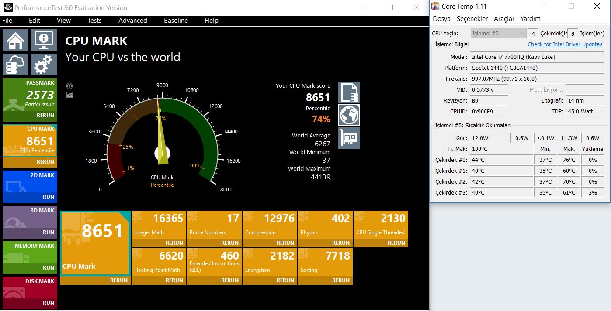Click Çekirdek #2 temperature 42°C
Viewport: 611px width, 311px height.
tap(502, 181)
